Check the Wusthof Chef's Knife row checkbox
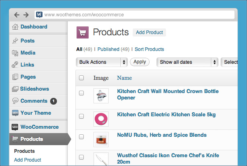 pyautogui.click(x=81, y=157)
